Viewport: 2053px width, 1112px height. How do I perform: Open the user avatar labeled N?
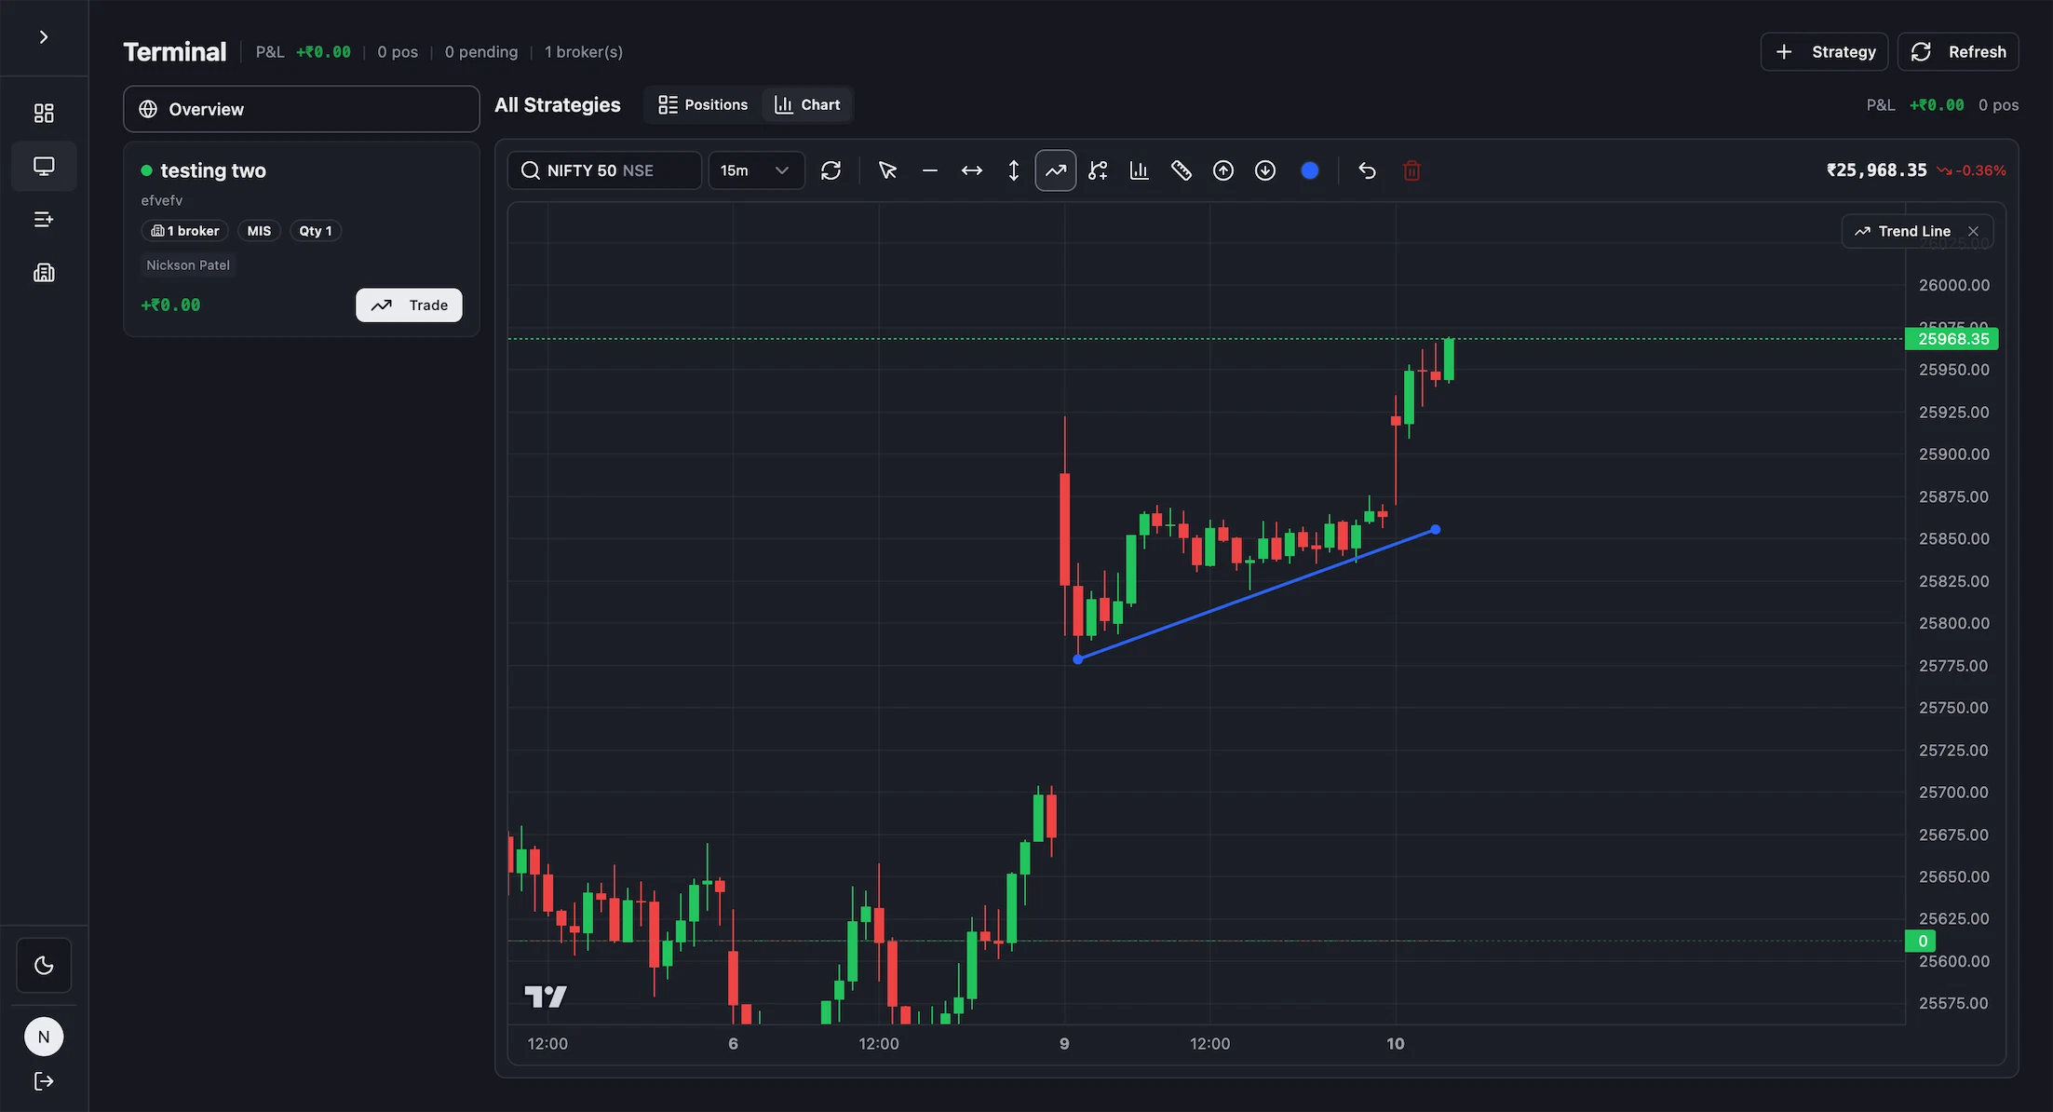point(44,1037)
